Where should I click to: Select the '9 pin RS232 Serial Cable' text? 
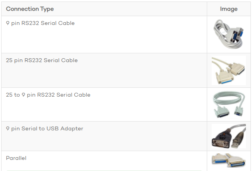click(40, 23)
